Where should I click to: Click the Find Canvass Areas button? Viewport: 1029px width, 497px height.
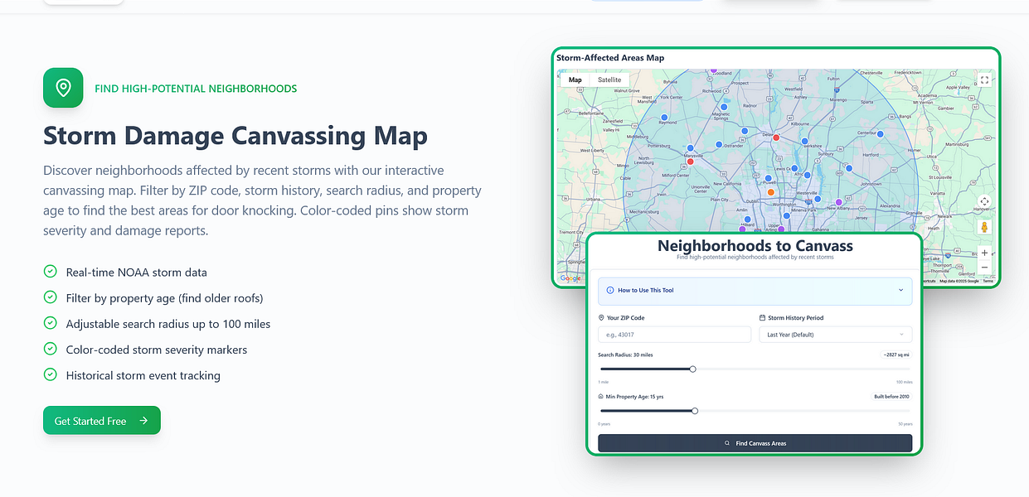[x=755, y=443]
